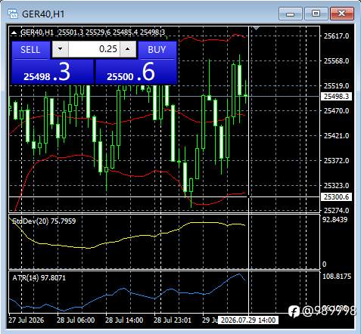
Task: Click the 25372.0 price scale value
Action: click(x=336, y=161)
